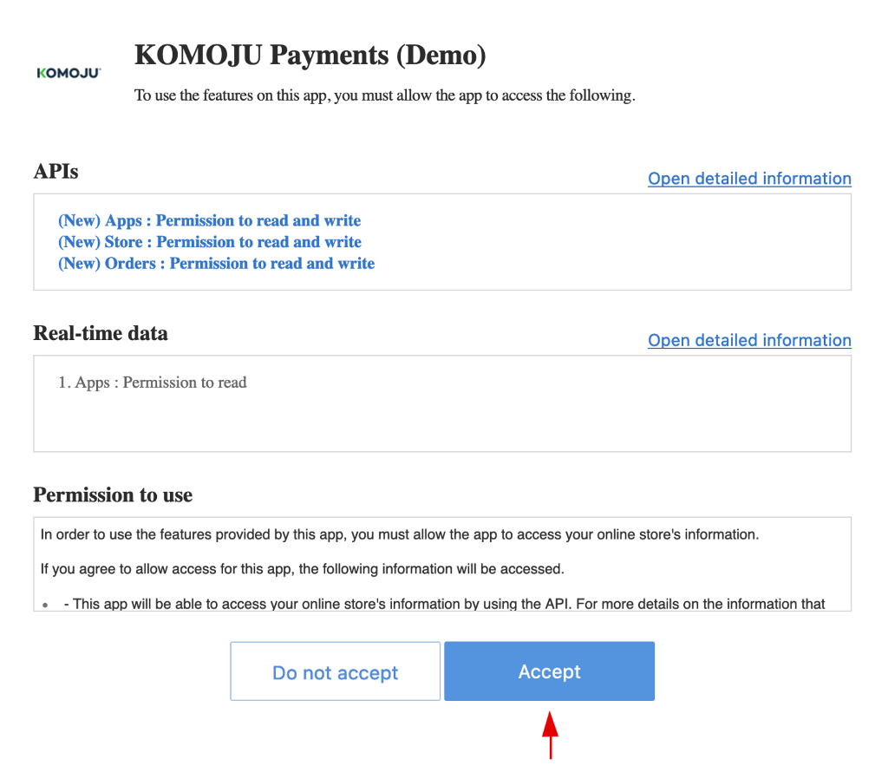Open detailed information for APIs
The height and width of the screenshot is (766, 875).
pyautogui.click(x=749, y=179)
